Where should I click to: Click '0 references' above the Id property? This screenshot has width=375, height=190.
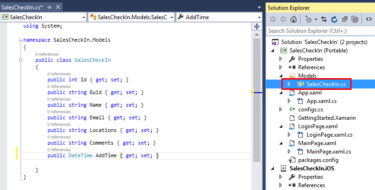click(59, 74)
